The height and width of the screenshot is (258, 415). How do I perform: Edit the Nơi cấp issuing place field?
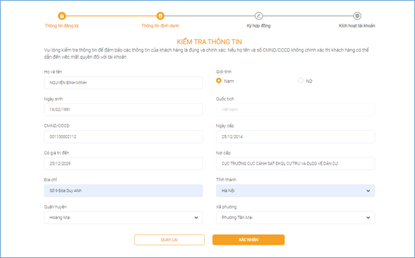tap(296, 163)
